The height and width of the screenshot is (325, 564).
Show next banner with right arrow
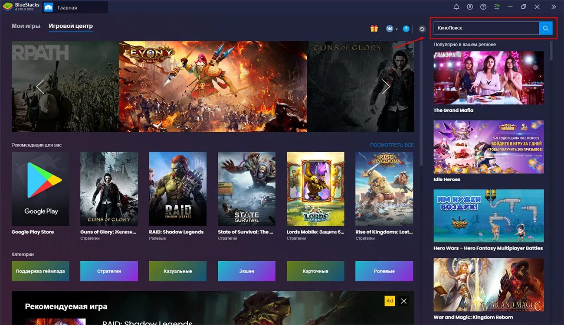[x=386, y=87]
